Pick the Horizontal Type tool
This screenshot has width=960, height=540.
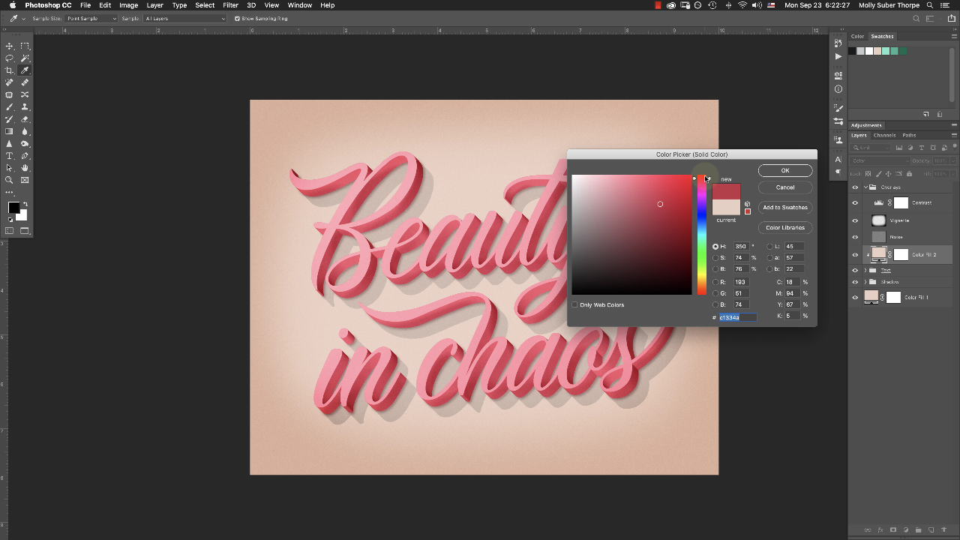click(x=10, y=156)
